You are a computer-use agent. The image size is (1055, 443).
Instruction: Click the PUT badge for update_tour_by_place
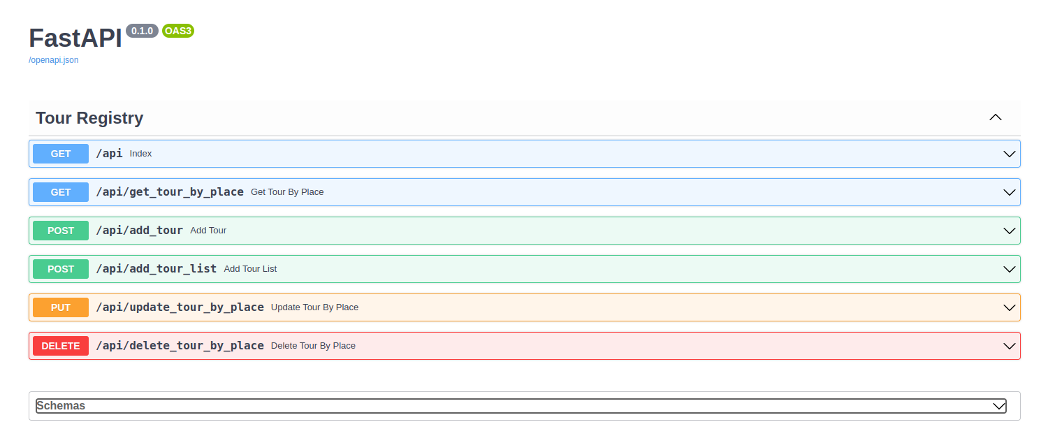pos(61,307)
